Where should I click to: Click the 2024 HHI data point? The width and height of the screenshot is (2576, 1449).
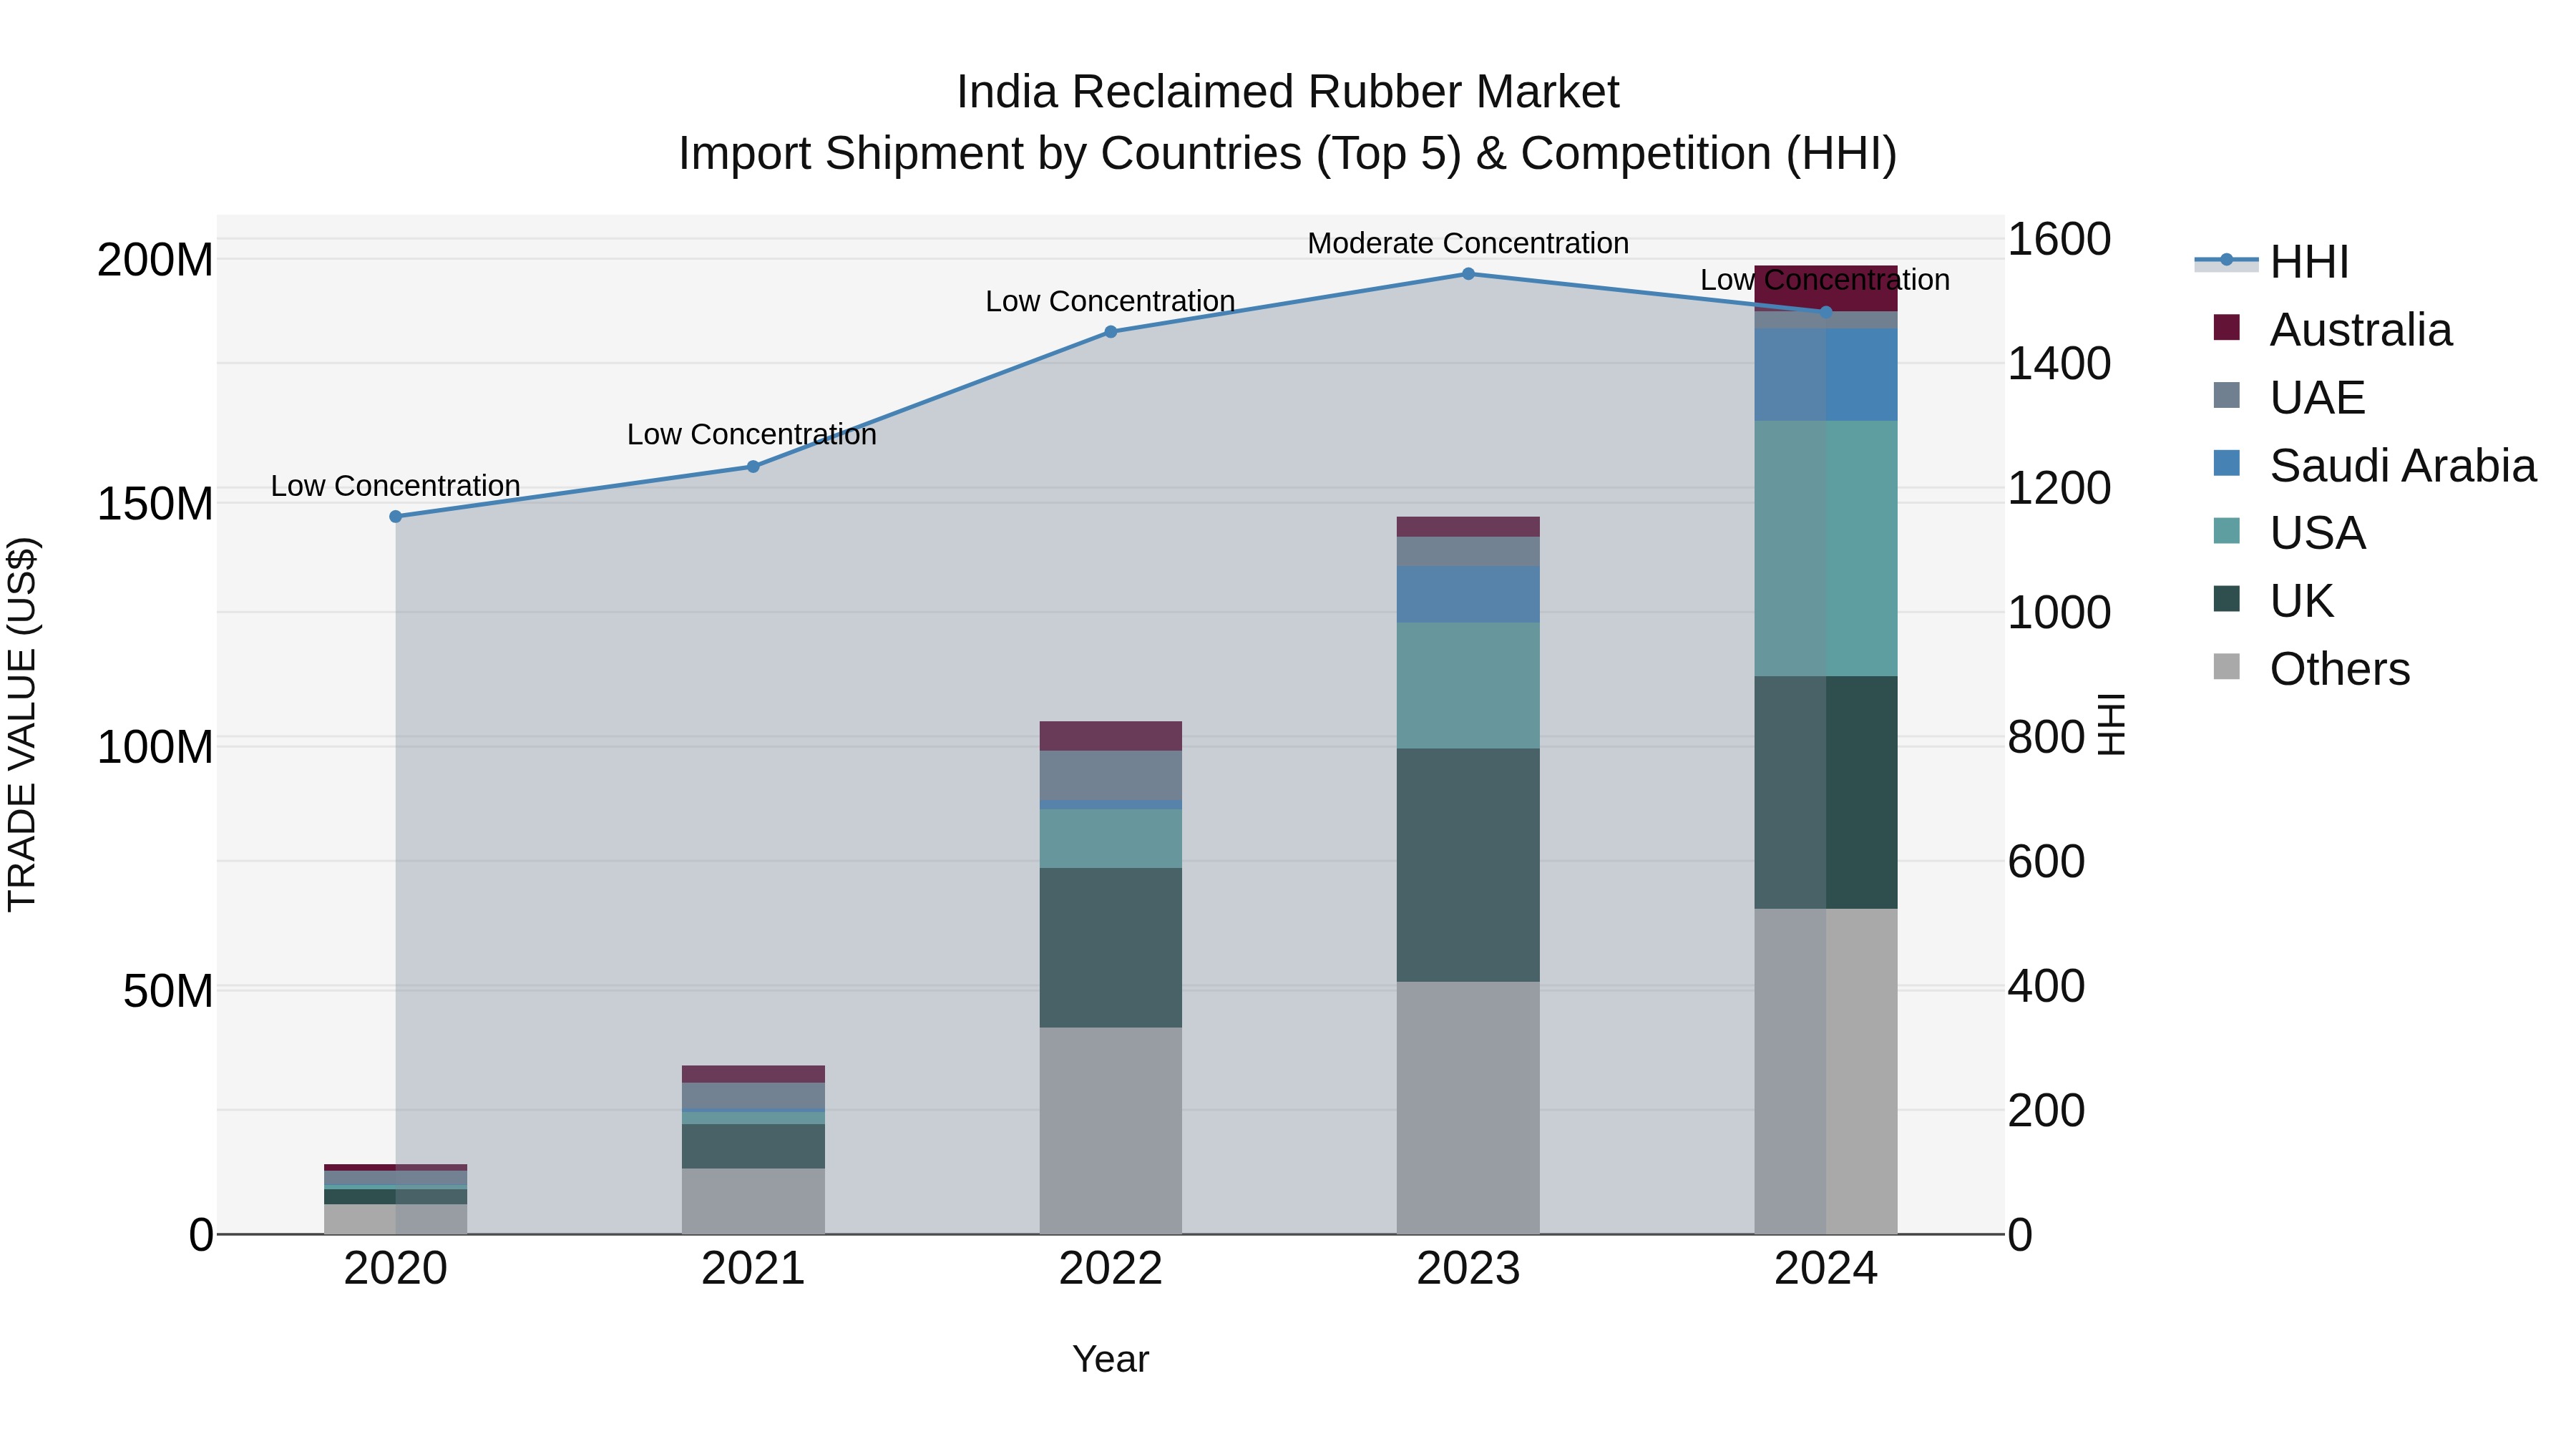pyautogui.click(x=1826, y=312)
